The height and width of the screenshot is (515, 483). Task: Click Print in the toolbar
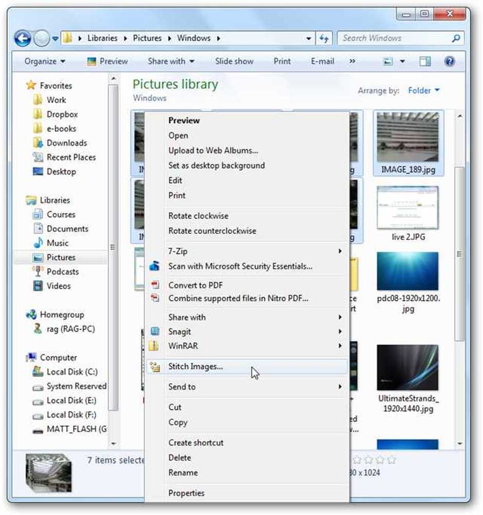[x=282, y=61]
